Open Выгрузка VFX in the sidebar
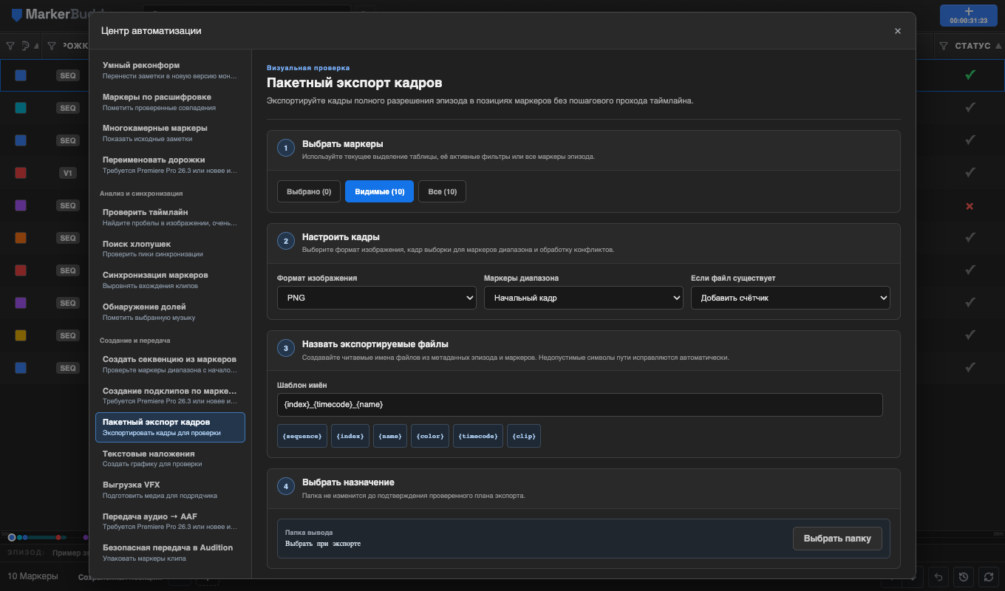The height and width of the screenshot is (591, 1005). [170, 490]
